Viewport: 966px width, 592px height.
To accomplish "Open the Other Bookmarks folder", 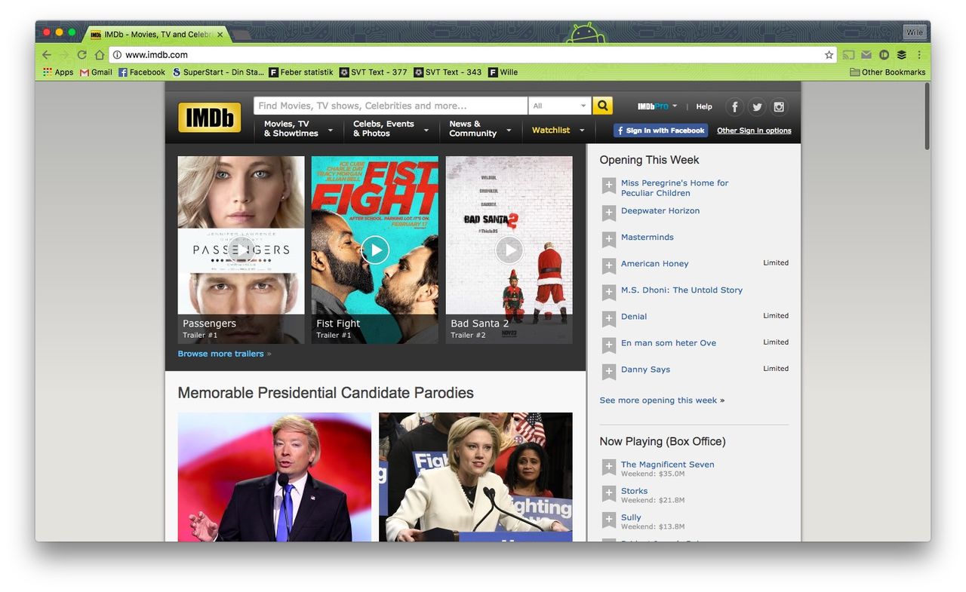I will 888,72.
